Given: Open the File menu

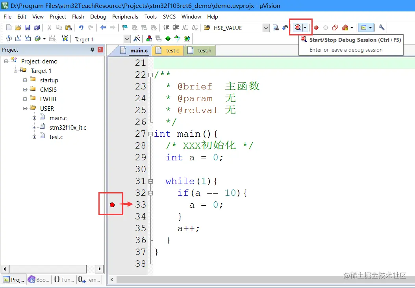Looking at the screenshot, I should [7, 17].
